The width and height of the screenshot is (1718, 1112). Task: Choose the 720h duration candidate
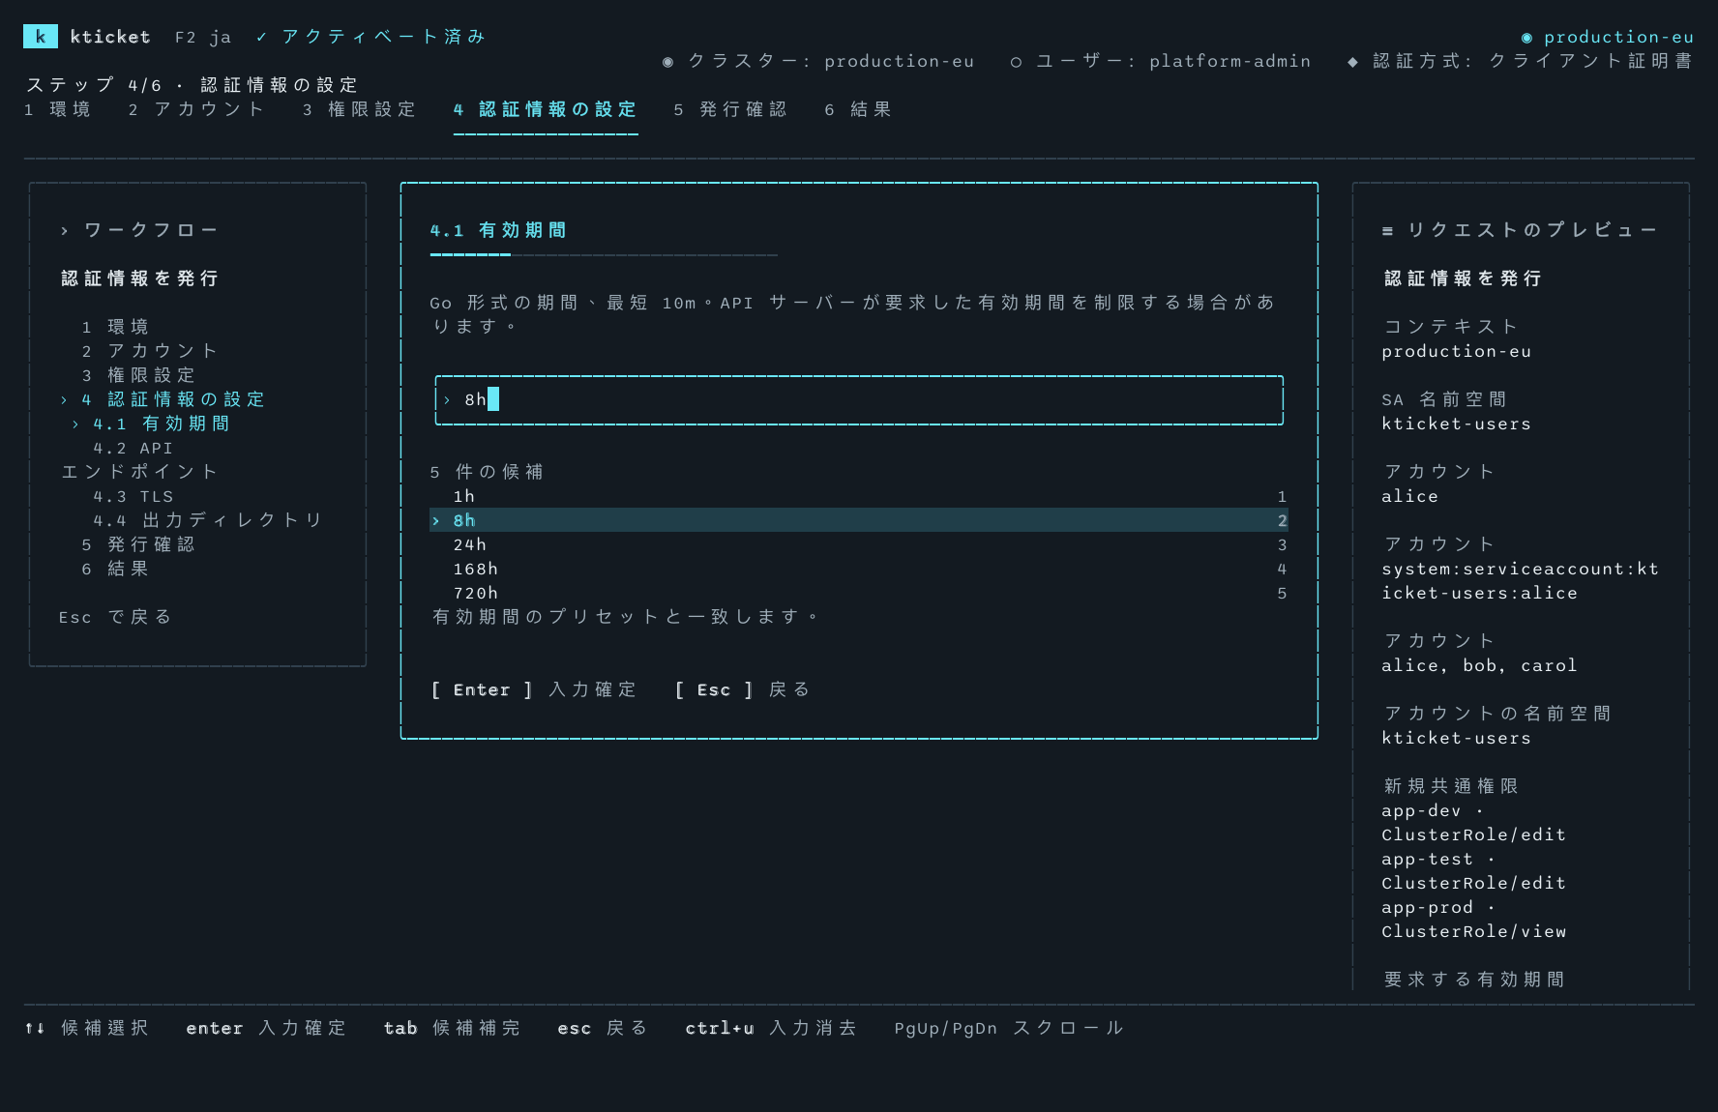(x=859, y=593)
